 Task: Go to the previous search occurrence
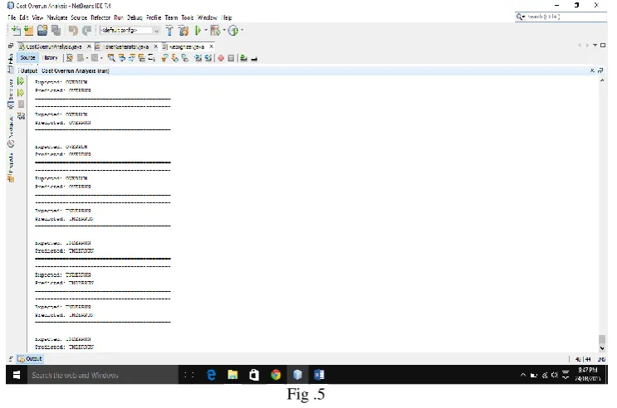click(122, 58)
